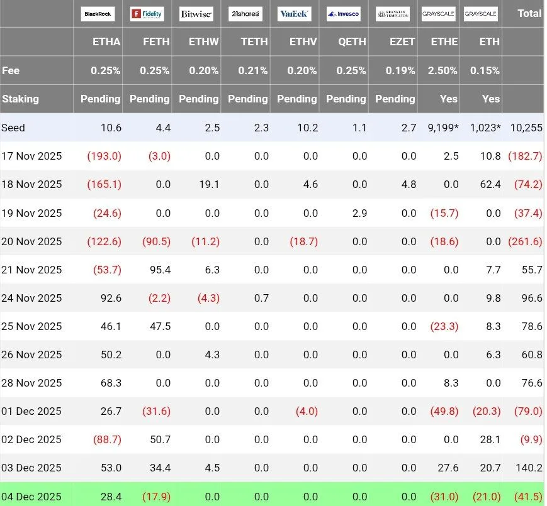Select the Bitwise logo
Viewport: 547px width, 506px height.
[196, 14]
